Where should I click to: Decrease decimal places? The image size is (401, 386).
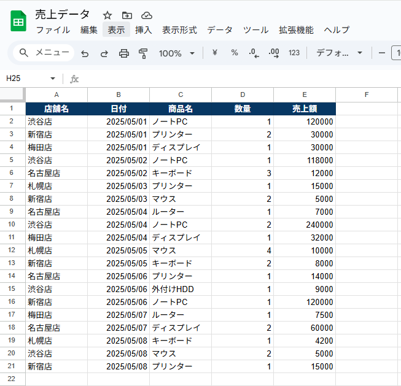coord(254,53)
